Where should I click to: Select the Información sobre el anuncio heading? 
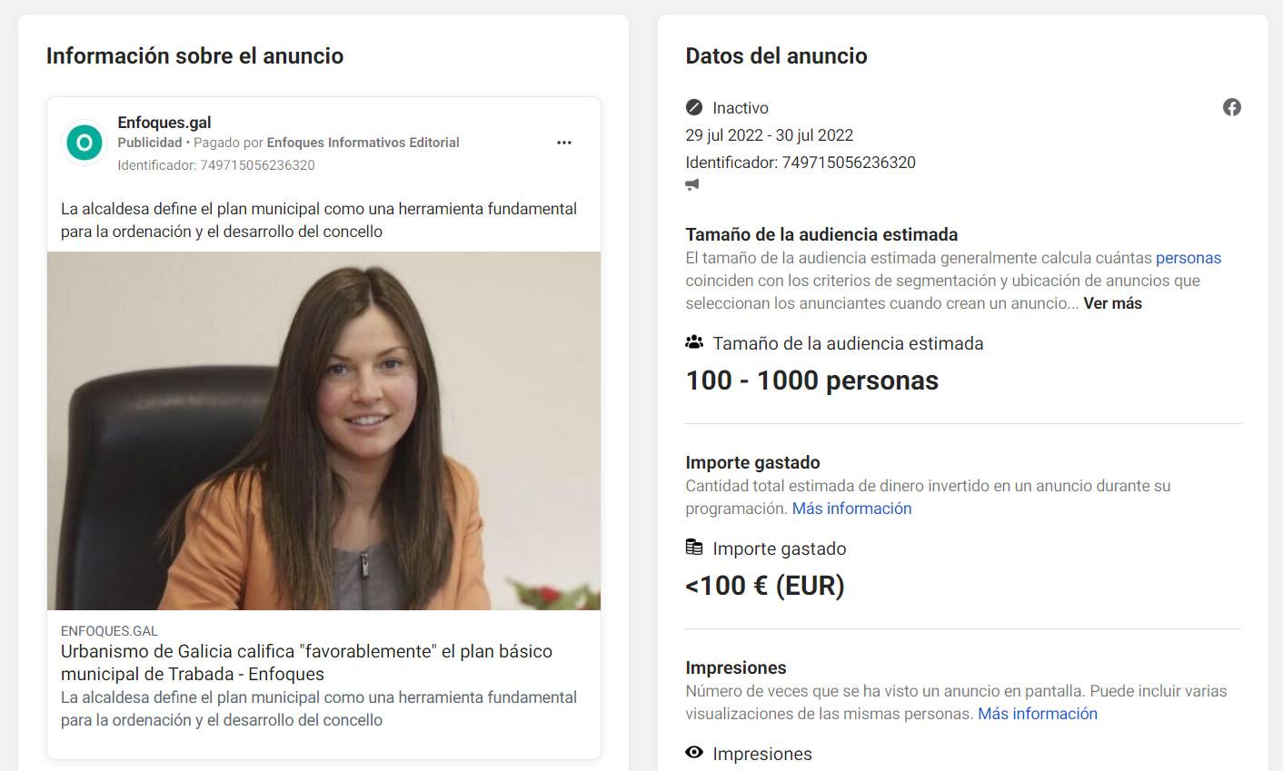point(195,55)
